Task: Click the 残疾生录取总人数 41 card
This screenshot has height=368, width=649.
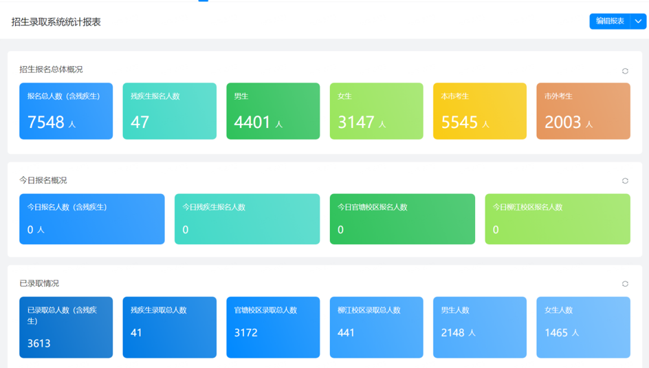Action: (x=170, y=327)
